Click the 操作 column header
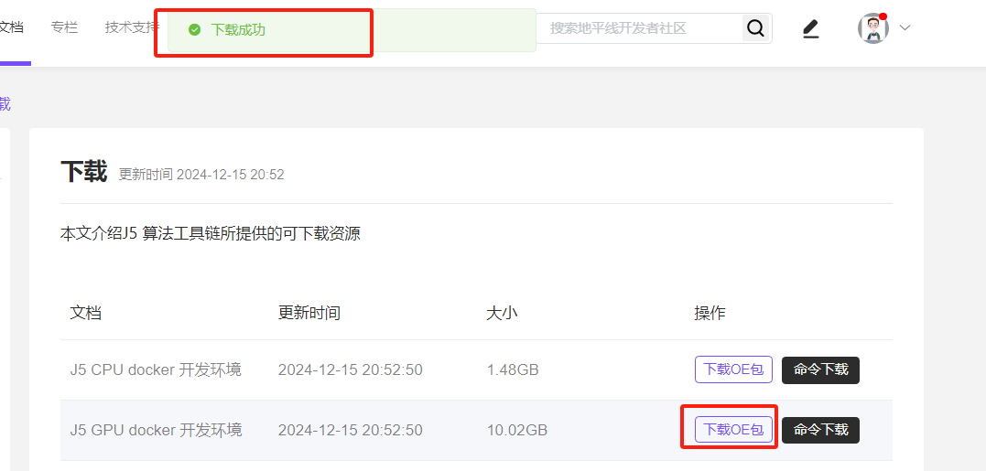The height and width of the screenshot is (471, 986). click(710, 313)
